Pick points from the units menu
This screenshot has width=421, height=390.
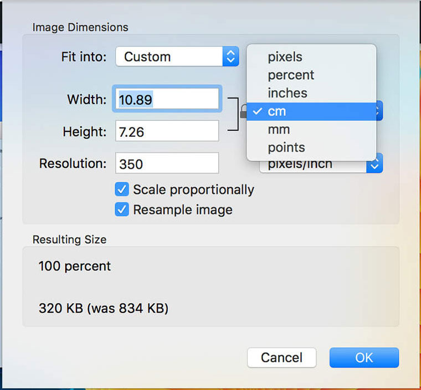click(286, 148)
